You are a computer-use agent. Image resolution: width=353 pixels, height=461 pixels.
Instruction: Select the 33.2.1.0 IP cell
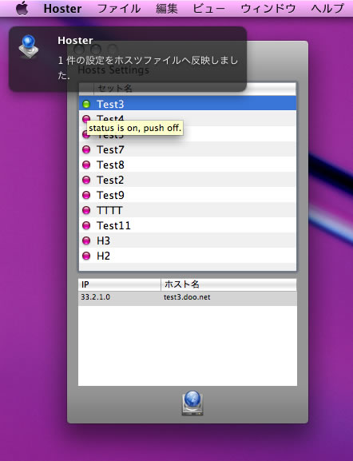96,297
